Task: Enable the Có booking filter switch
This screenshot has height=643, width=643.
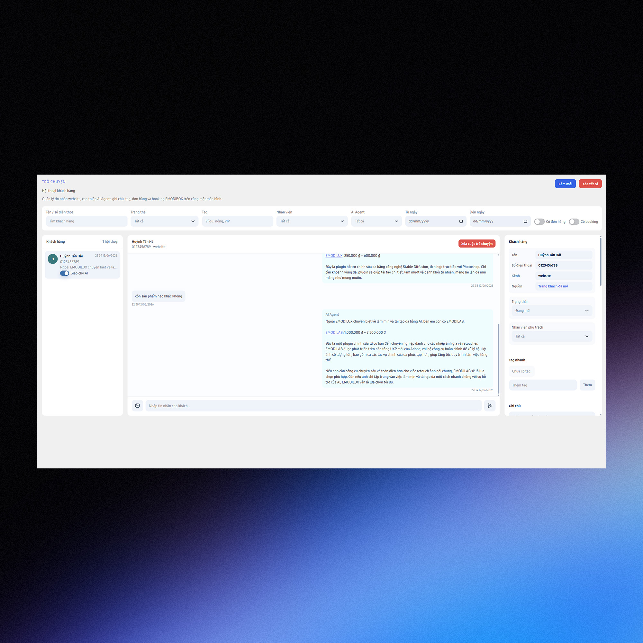Action: 574,222
